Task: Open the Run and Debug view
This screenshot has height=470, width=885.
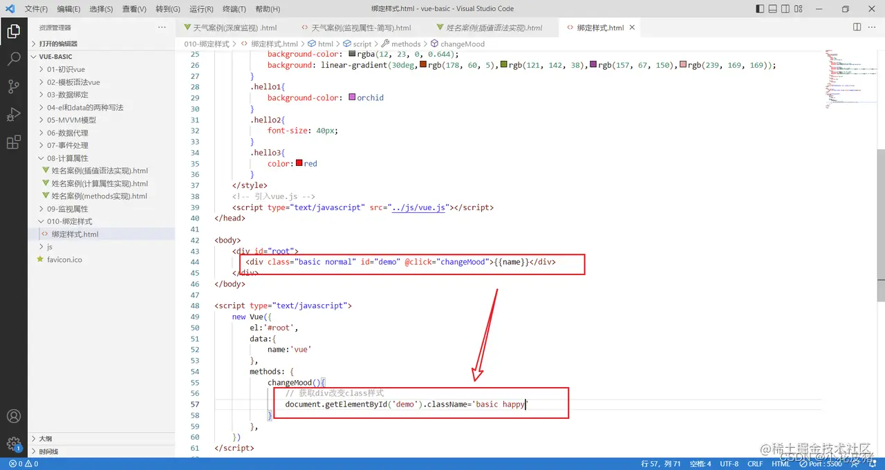Action: (x=13, y=115)
